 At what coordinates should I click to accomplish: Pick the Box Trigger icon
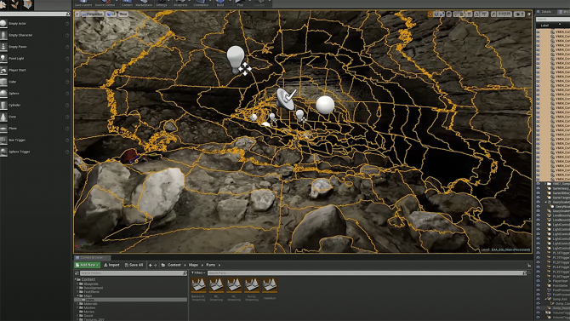[x=3, y=140]
